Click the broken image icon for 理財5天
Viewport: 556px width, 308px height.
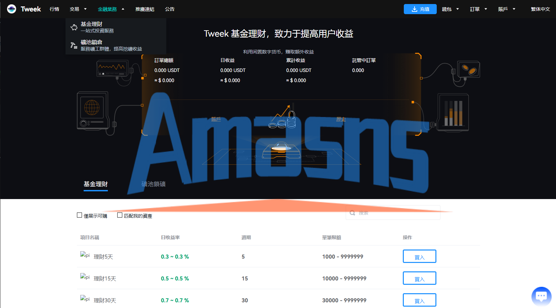(85, 255)
